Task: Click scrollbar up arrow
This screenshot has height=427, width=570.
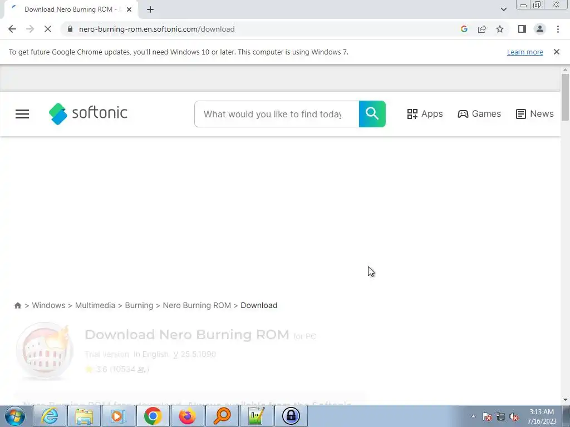Action: coord(565,69)
